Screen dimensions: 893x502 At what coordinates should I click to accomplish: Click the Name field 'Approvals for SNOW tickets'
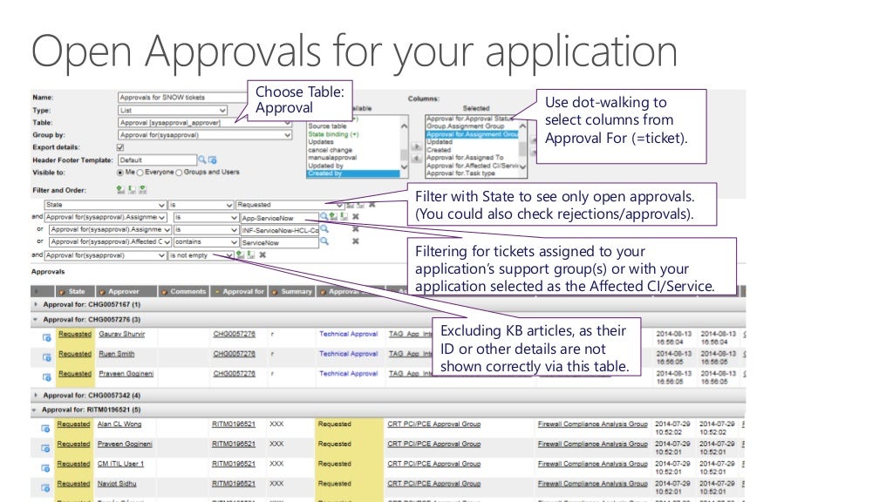click(x=183, y=98)
